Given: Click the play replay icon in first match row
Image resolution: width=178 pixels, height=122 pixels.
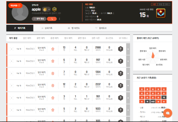Looking at the screenshot, I should (x=11, y=49).
